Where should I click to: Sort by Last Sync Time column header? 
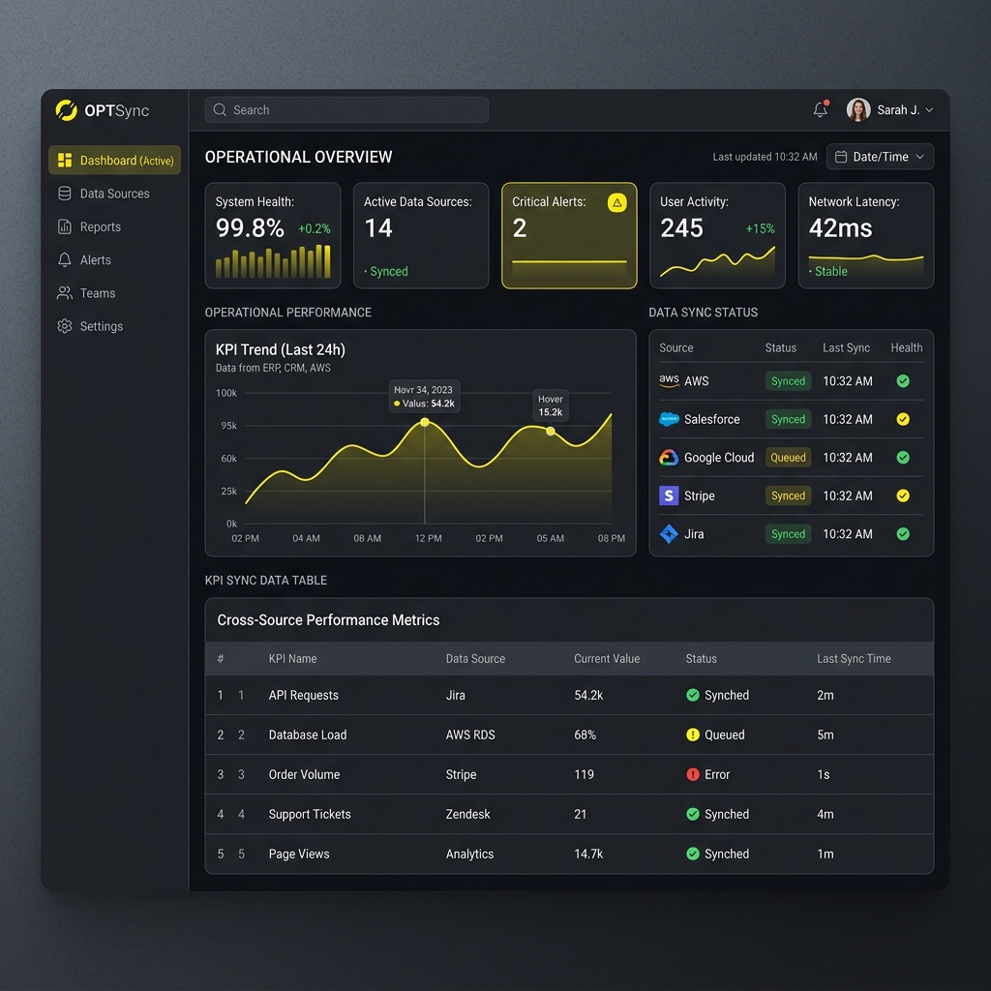854,658
